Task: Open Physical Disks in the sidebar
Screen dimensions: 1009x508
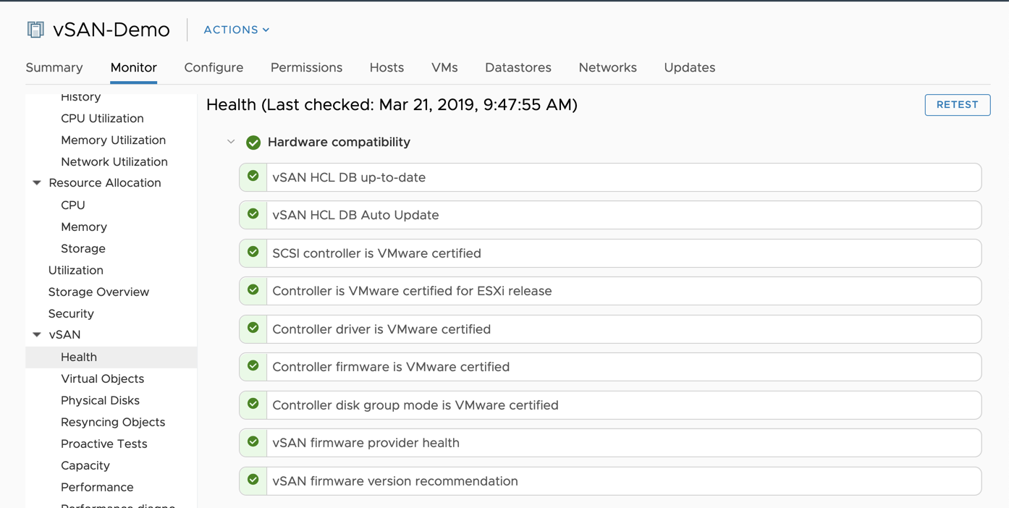Action: coord(100,400)
